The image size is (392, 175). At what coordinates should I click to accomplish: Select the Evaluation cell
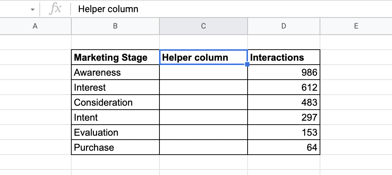(x=115, y=132)
